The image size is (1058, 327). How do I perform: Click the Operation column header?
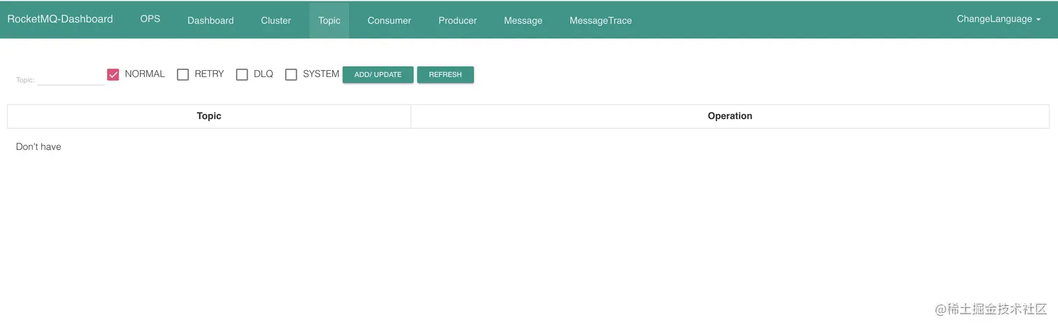730,116
